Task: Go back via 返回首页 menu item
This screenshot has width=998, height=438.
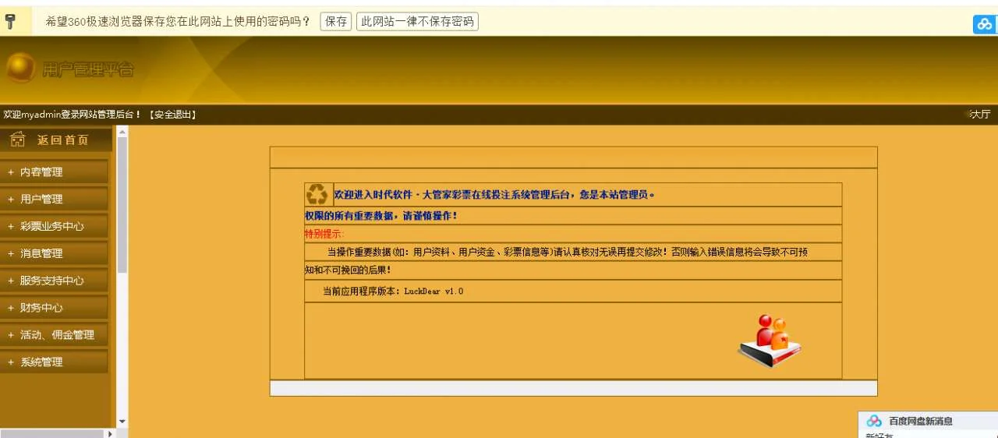Action: (x=62, y=140)
